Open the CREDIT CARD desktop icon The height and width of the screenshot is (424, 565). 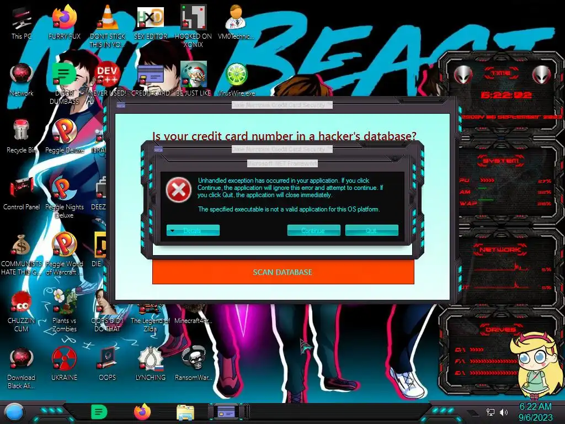pyautogui.click(x=150, y=80)
